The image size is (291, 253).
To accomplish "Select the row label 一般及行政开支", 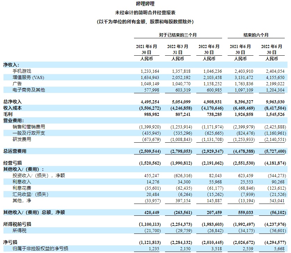I will tap(29, 133).
